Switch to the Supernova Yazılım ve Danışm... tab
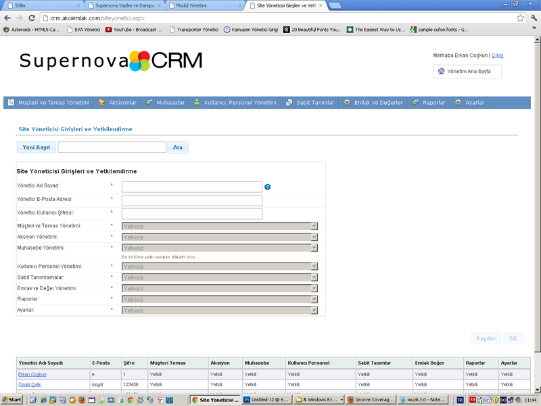 pyautogui.click(x=124, y=5)
